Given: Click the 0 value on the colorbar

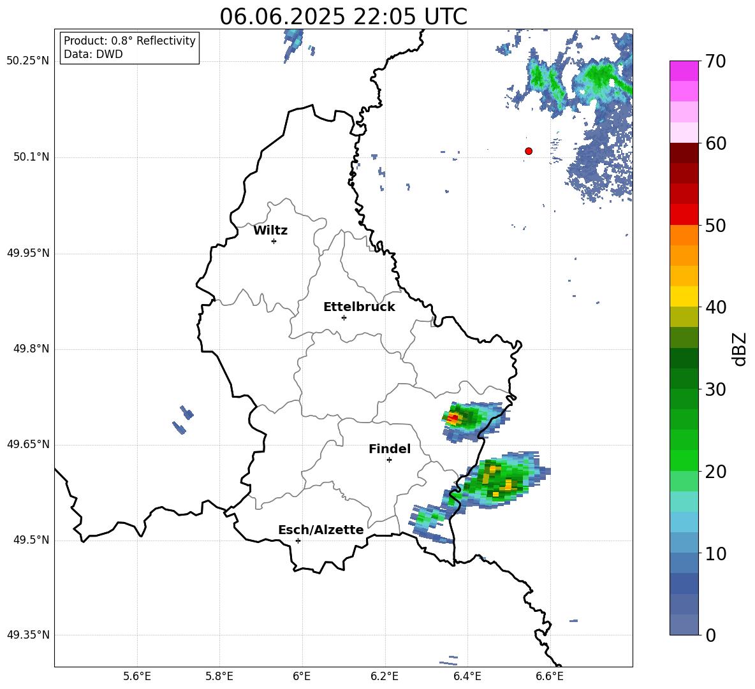Looking at the screenshot, I should point(710,635).
